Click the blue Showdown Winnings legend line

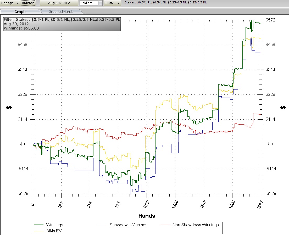102,225
